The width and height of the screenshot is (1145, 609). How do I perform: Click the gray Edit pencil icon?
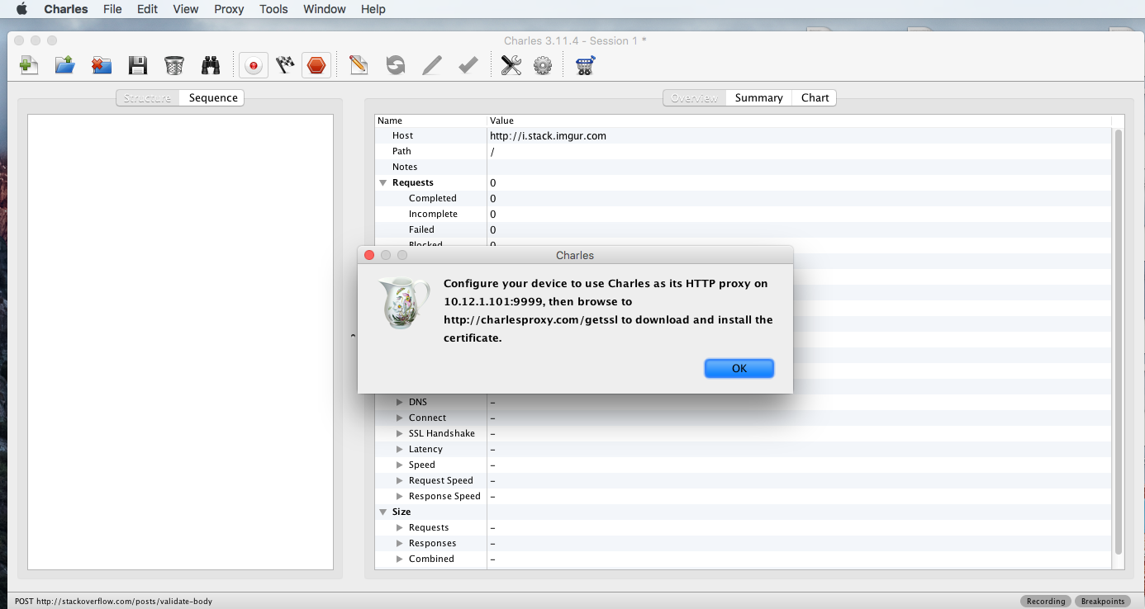click(431, 65)
